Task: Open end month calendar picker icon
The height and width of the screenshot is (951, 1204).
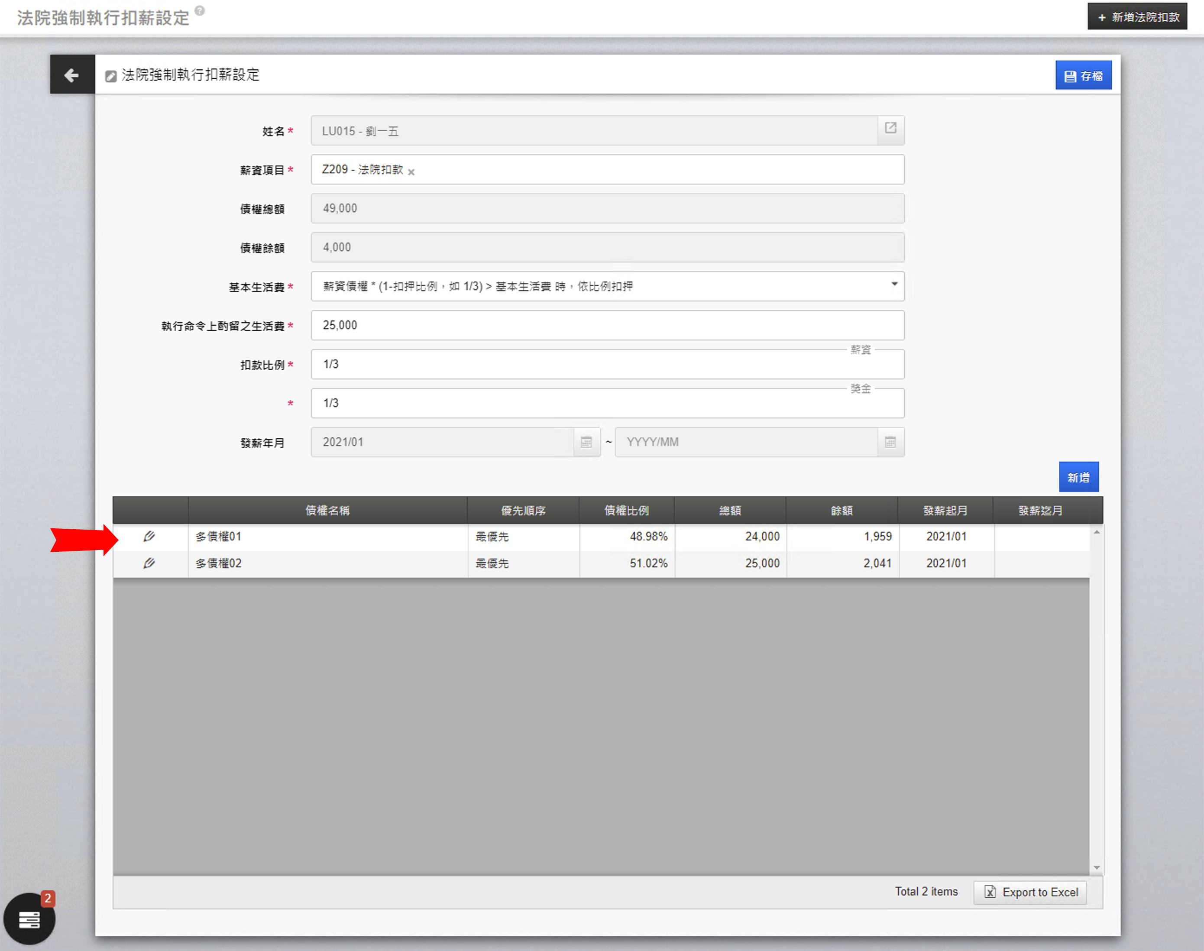Action: click(x=890, y=442)
